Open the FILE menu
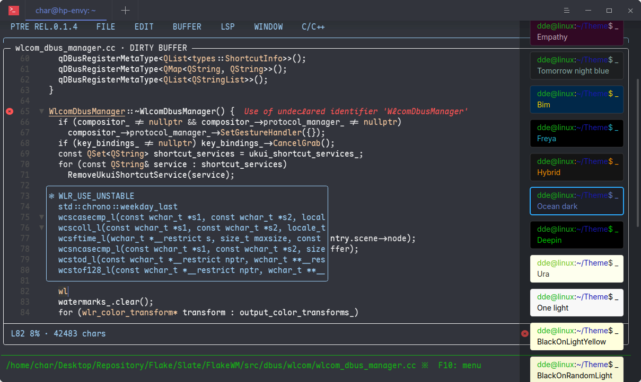 [106, 26]
